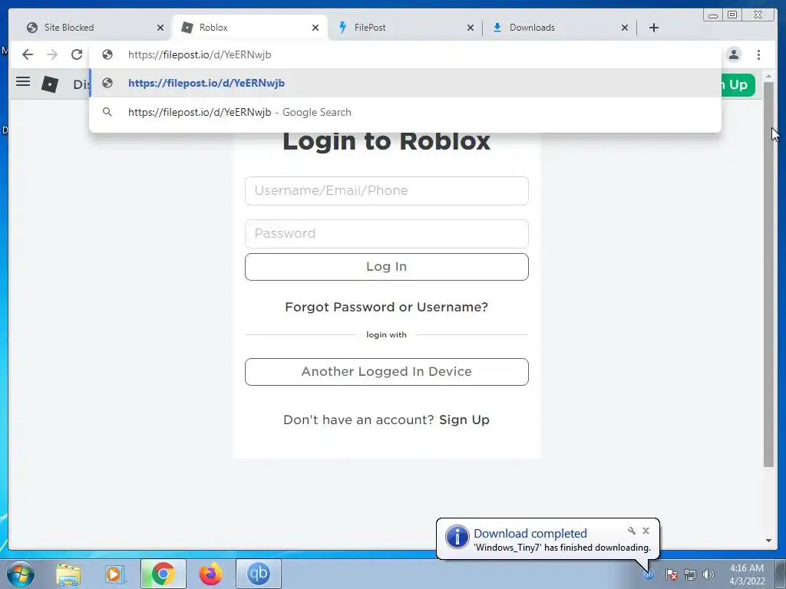The image size is (786, 589).
Task: Click the green Sign Up header button
Action: click(x=738, y=84)
